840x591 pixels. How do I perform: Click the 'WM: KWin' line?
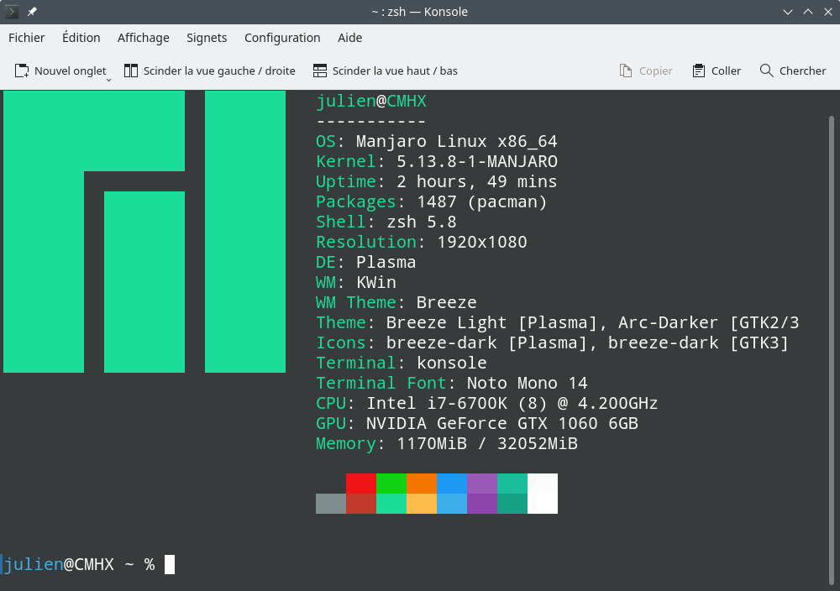pyautogui.click(x=356, y=282)
